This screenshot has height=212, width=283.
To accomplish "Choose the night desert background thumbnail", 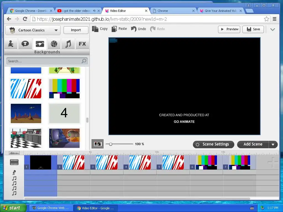I will tap(26, 113).
